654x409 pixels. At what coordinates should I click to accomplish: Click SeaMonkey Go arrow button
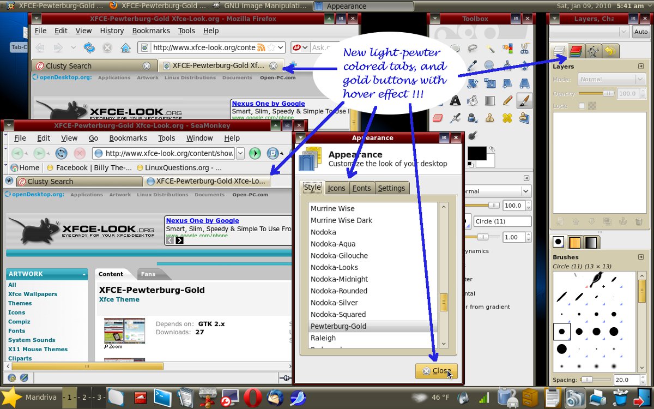pyautogui.click(x=255, y=153)
